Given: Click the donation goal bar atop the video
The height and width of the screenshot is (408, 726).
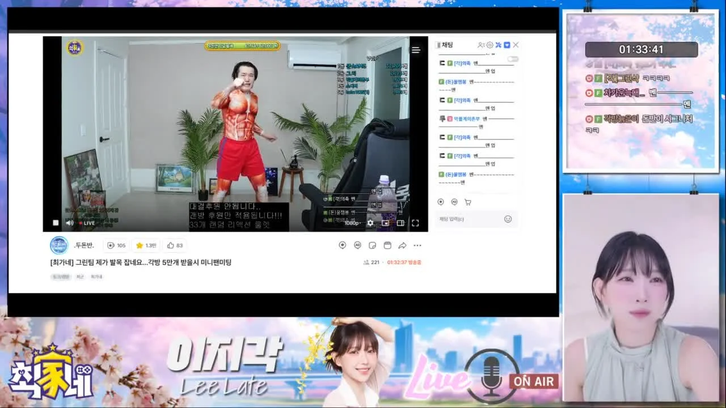Looking at the screenshot, I should (243, 45).
